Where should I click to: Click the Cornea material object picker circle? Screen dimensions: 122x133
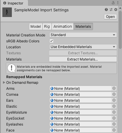[x=114, y=94]
